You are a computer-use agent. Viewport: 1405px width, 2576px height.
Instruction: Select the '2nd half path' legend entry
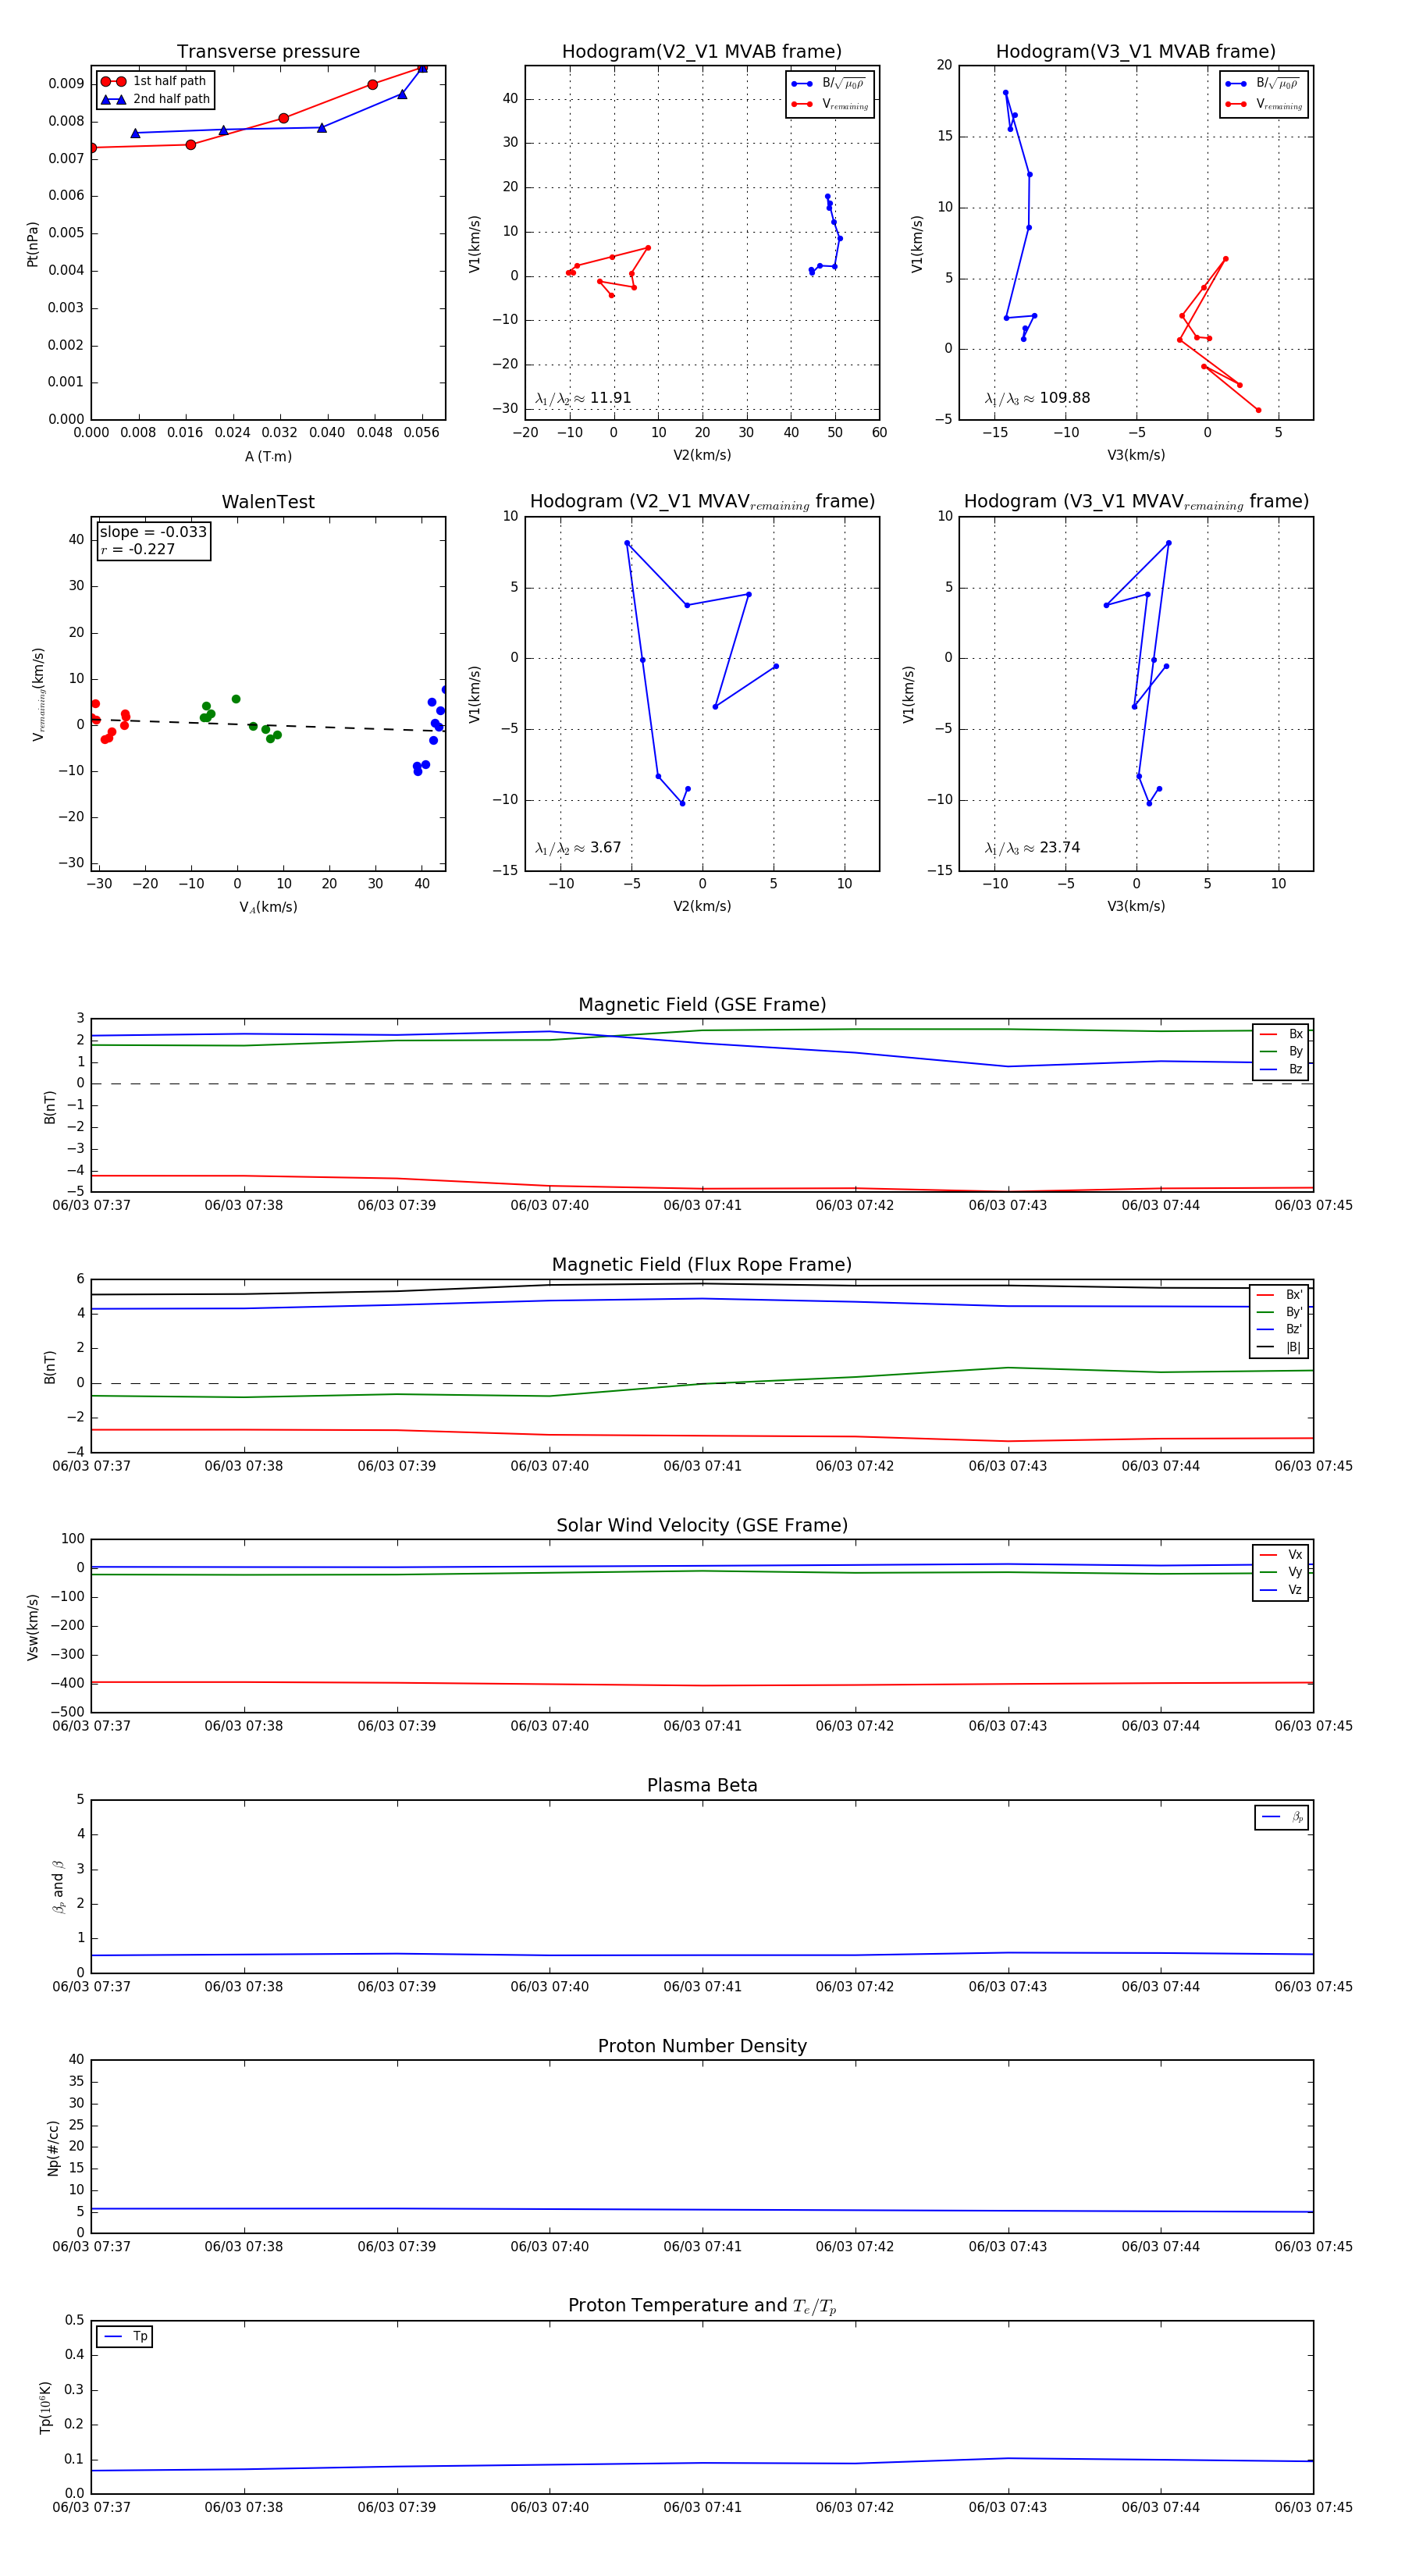click(x=156, y=99)
